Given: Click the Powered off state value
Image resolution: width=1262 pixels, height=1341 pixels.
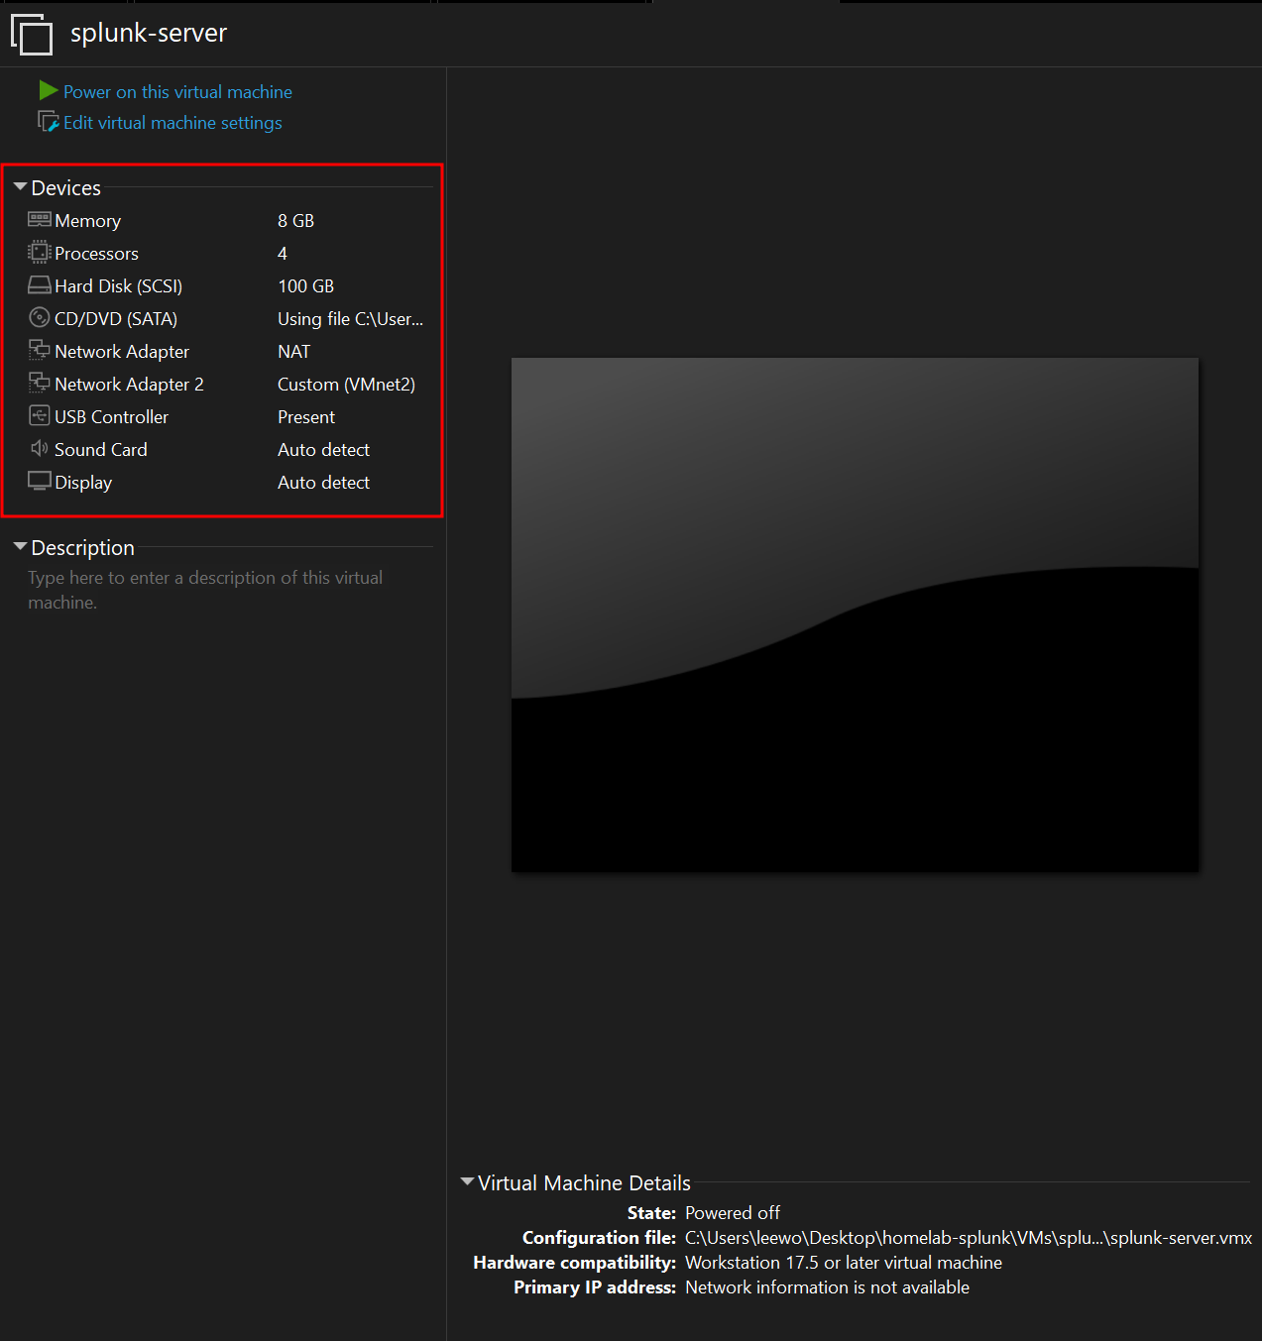Looking at the screenshot, I should [x=733, y=1213].
